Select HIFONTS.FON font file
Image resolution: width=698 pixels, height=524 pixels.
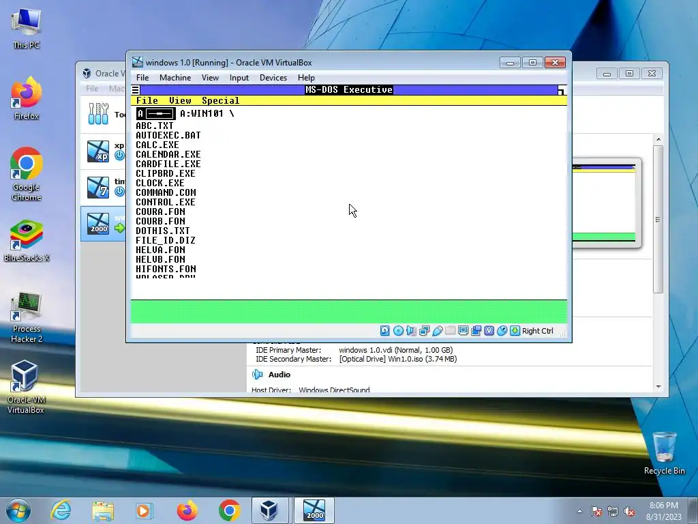point(166,269)
